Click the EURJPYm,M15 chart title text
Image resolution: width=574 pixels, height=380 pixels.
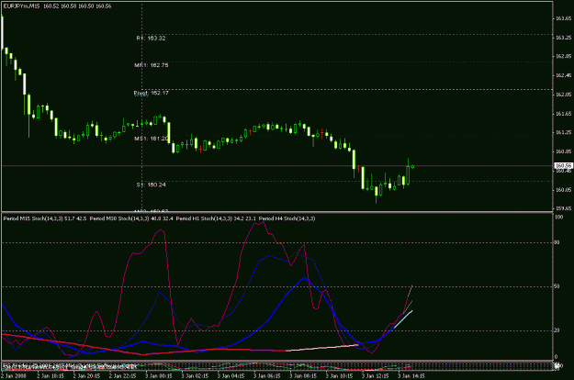(20, 6)
